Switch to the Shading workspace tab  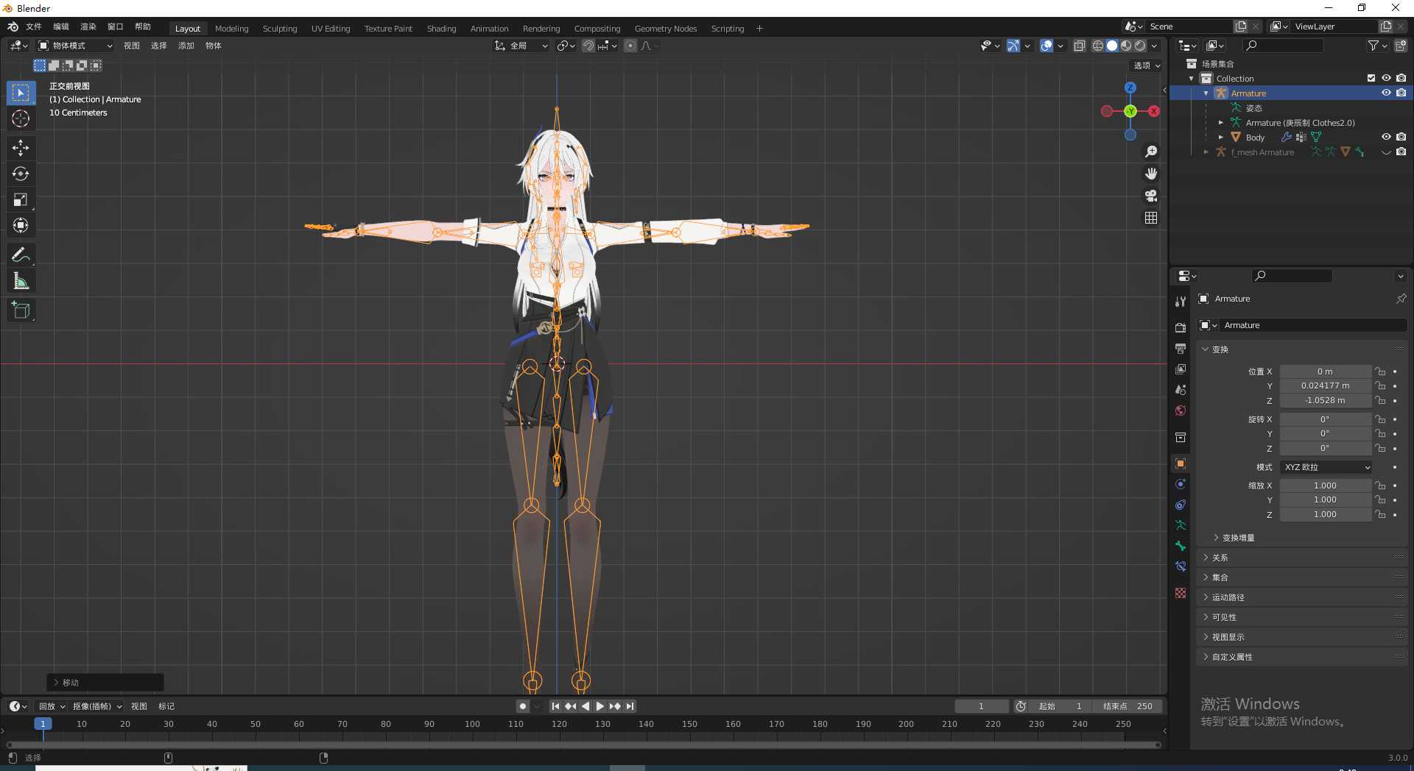pos(440,28)
